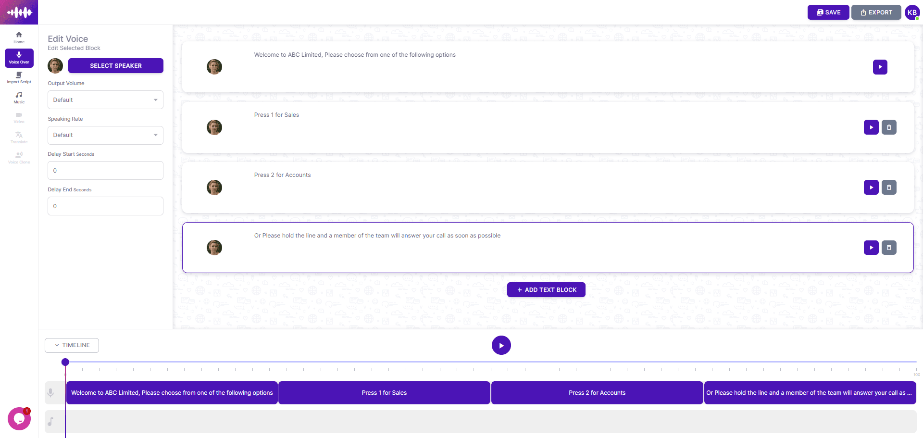This screenshot has height=438, width=923.
Task: Click the SELECT SPEAKER button
Action: click(x=116, y=66)
